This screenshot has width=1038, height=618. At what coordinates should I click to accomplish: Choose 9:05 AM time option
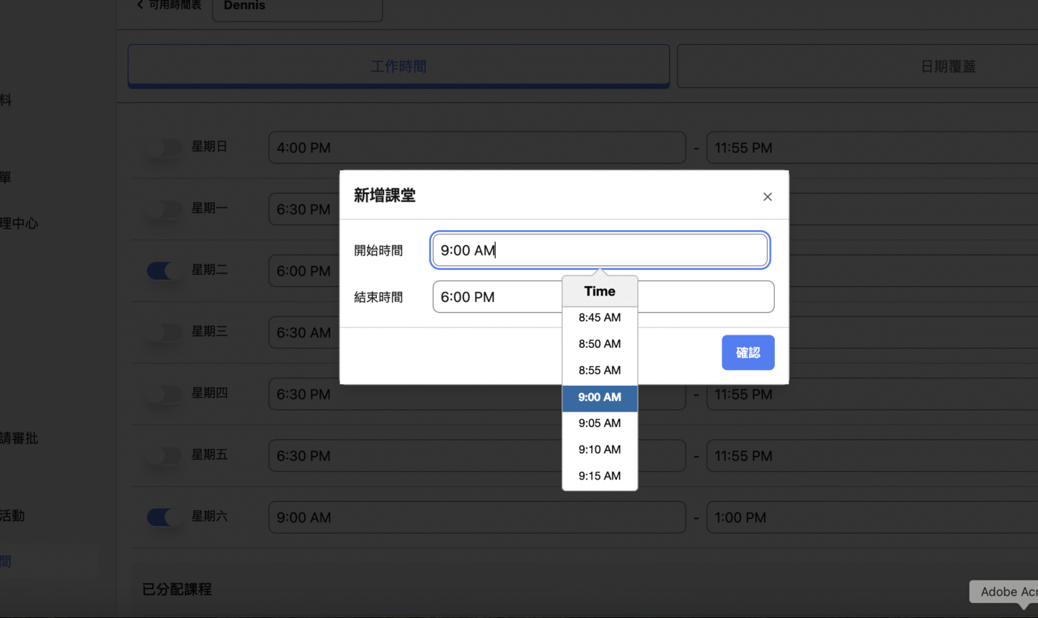599,423
